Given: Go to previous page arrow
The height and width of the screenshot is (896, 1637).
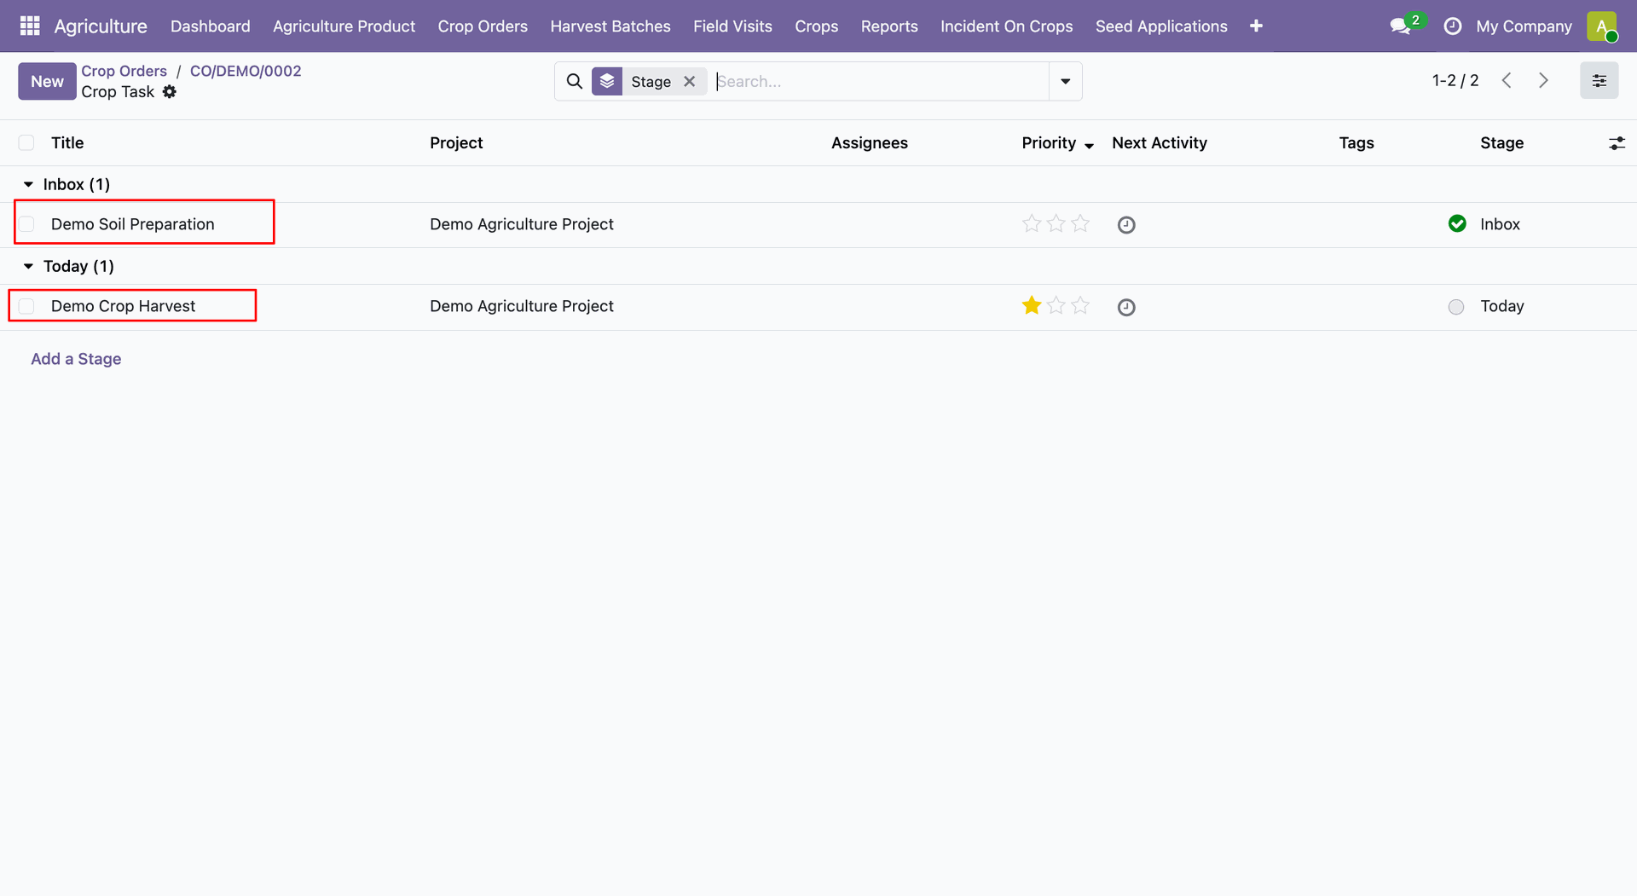Looking at the screenshot, I should 1507,81.
